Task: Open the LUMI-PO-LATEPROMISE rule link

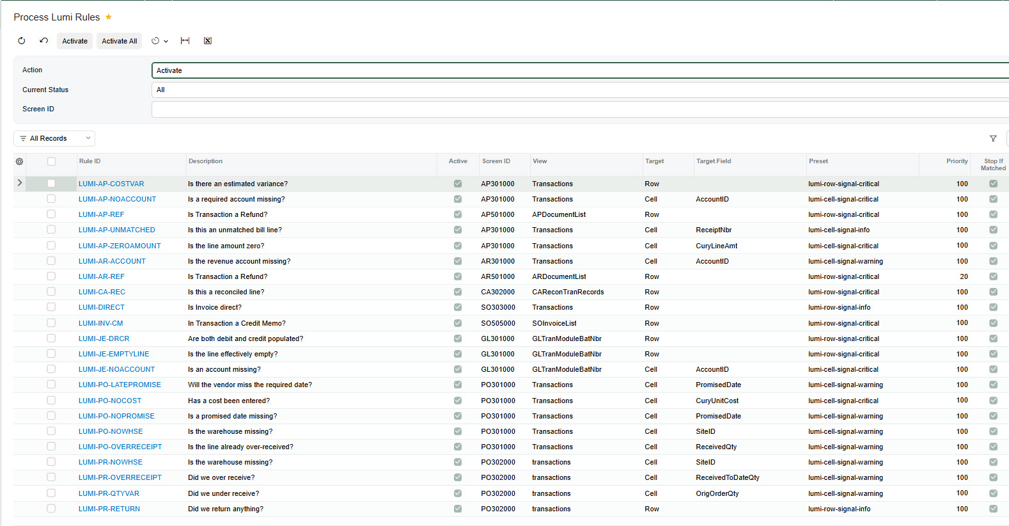Action: click(120, 385)
